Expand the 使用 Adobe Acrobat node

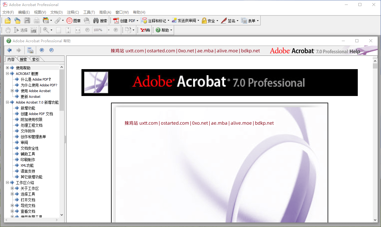12,91
